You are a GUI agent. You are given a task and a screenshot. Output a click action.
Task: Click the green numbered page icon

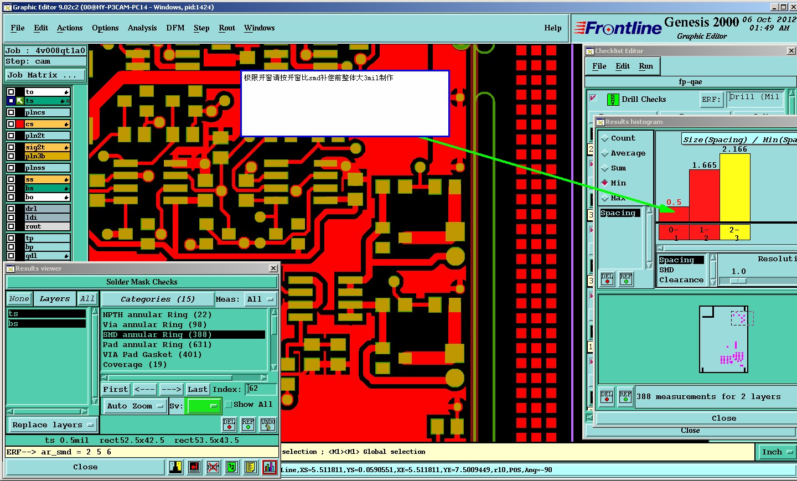tap(232, 467)
